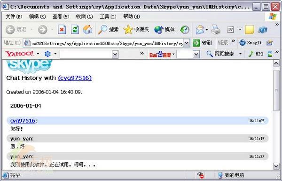This screenshot has height=181, width=282.
Task: Open the 帮助(H) menu
Action: [132, 17]
